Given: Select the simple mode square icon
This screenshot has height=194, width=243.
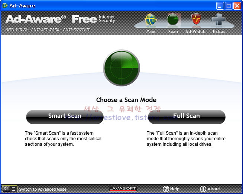Looking at the screenshot, I should click(x=13, y=189).
